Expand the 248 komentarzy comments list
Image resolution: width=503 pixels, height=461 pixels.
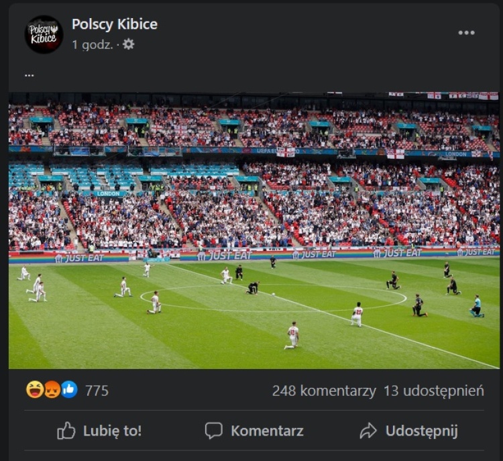324,391
